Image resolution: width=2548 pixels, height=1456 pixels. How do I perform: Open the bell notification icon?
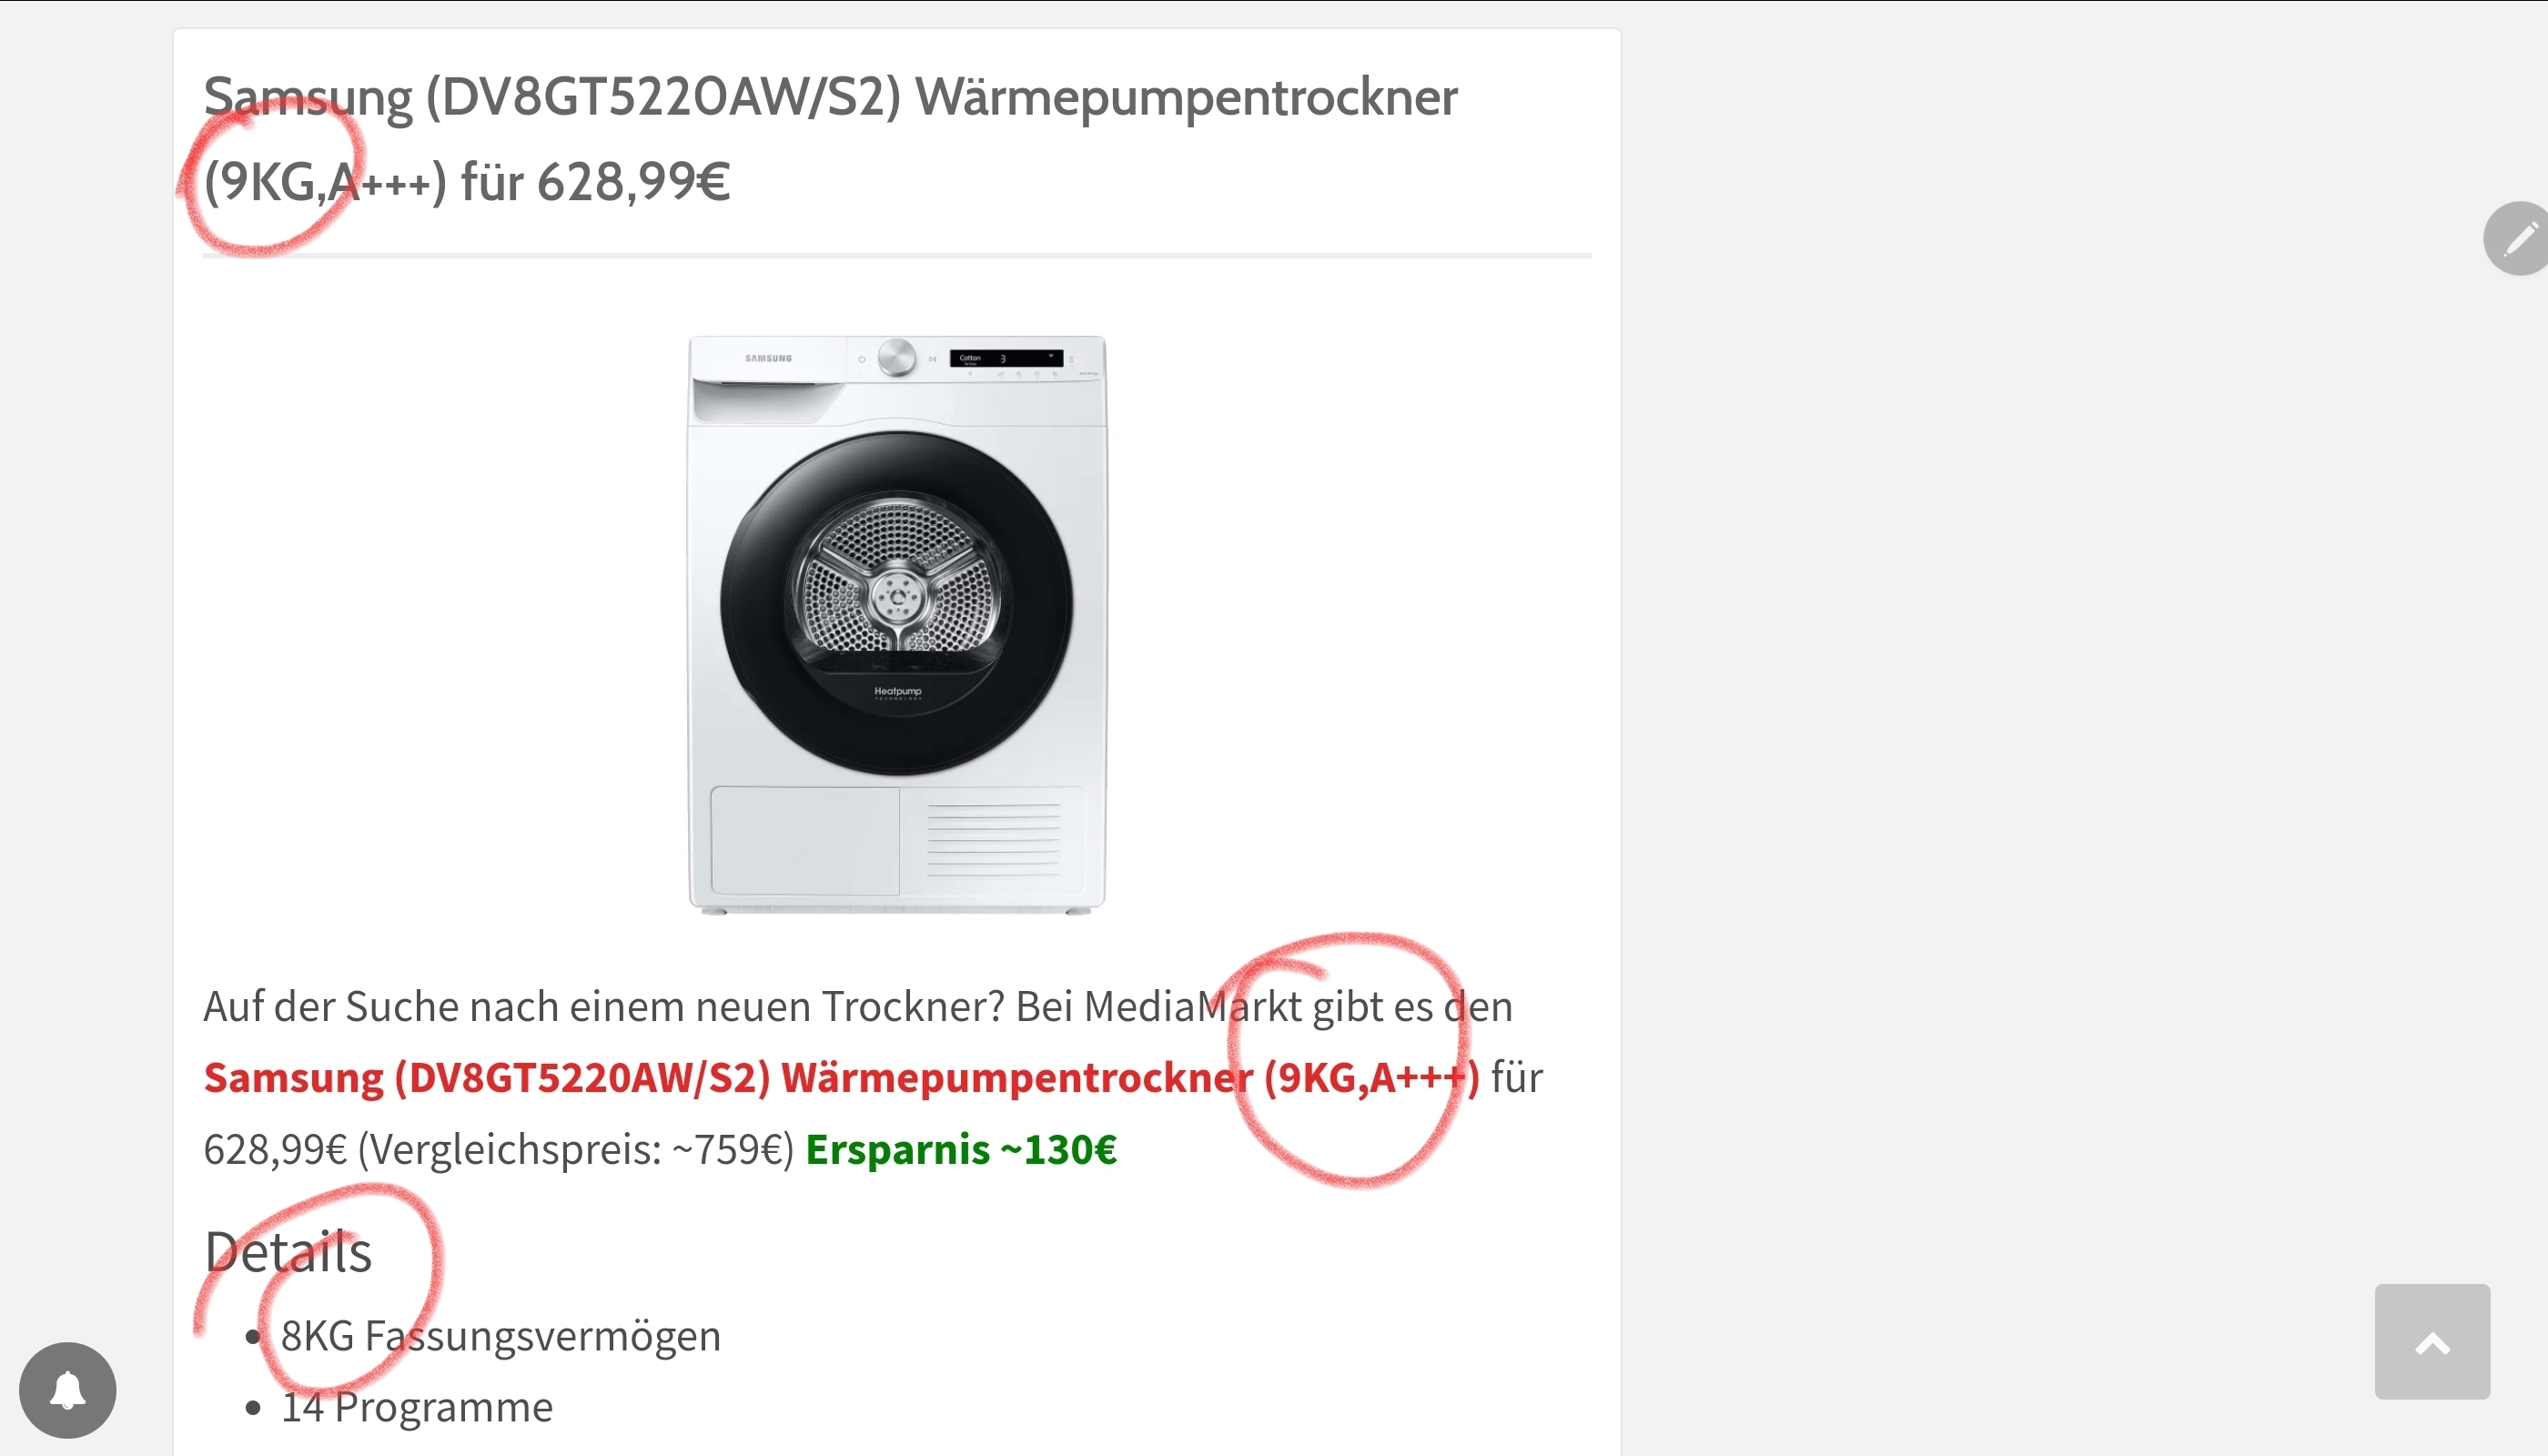tap(68, 1390)
